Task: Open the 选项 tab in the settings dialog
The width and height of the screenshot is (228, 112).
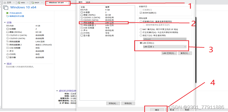Action: tap(88, 2)
